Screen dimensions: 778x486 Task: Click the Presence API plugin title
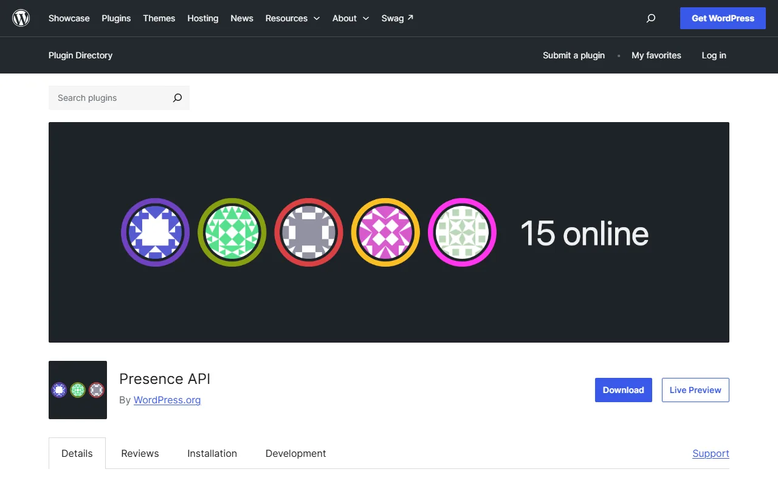[x=165, y=378]
